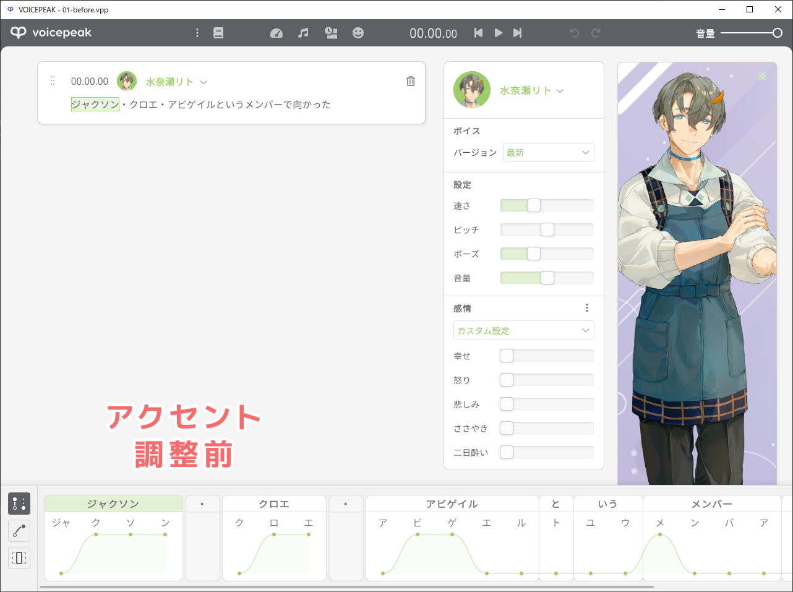793x592 pixels.
Task: Click the large narrator avatar in settings panel
Action: [x=472, y=90]
